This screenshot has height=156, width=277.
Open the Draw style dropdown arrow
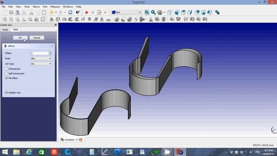click(x=164, y=13)
